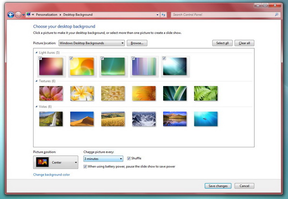288x199 pixels.
Task: Select the green fern texture wallpaper
Action: pyautogui.click(x=205, y=93)
